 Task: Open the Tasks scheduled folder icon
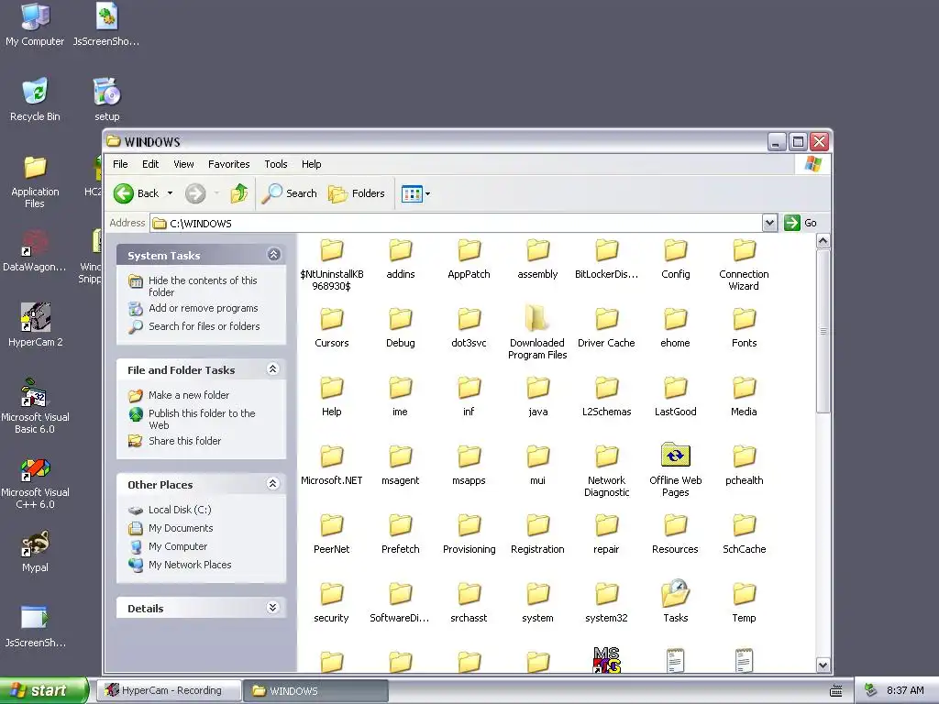675,594
